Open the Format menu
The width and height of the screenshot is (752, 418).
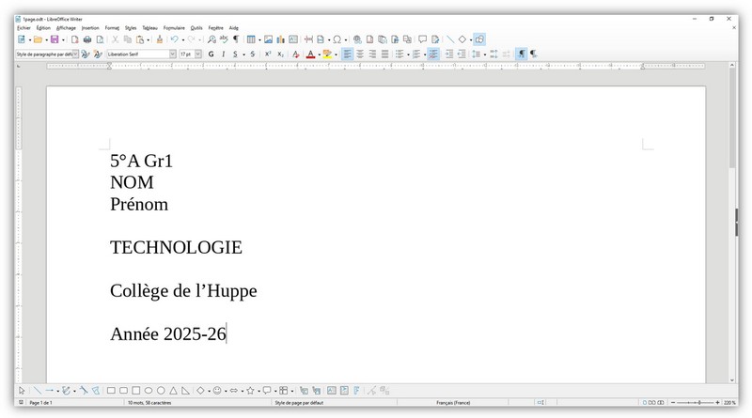pyautogui.click(x=112, y=28)
